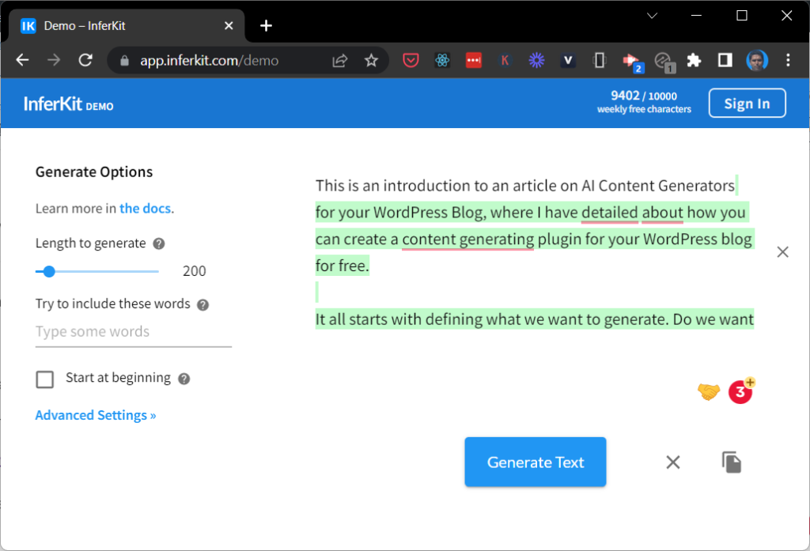The width and height of the screenshot is (810, 551).
Task: Go back with the browser back arrow
Action: click(x=22, y=60)
